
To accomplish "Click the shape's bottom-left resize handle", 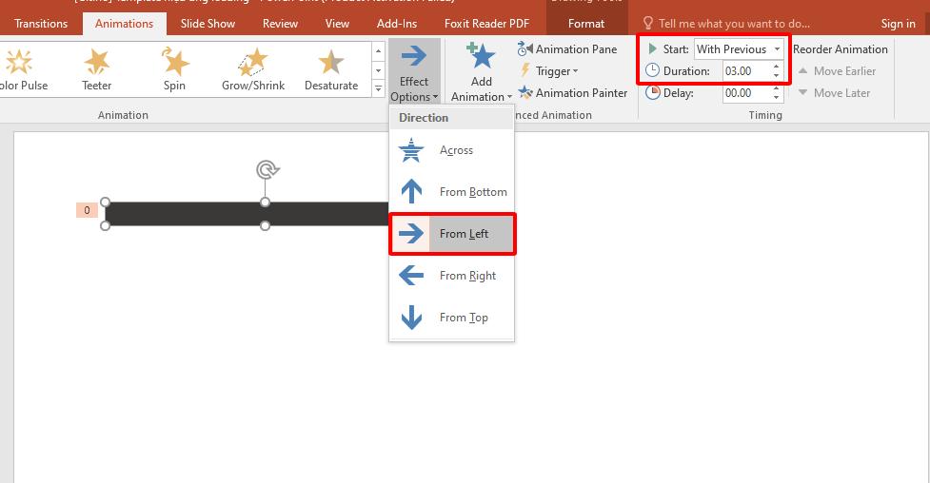I will tap(105, 225).
